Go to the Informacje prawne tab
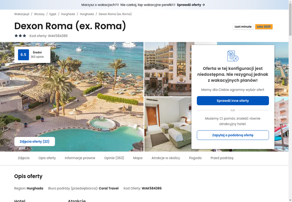The height and width of the screenshot is (202, 292). point(80,158)
